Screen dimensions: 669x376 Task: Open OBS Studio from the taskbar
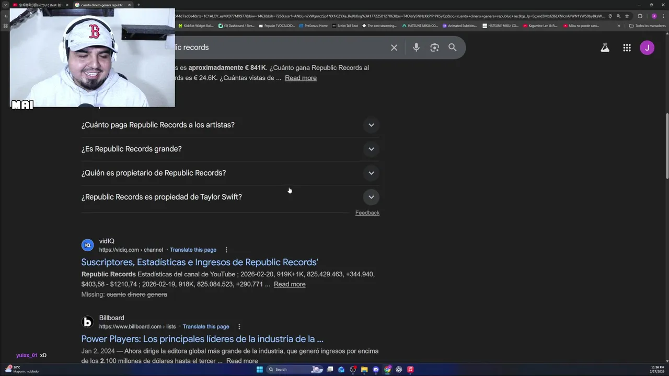pyautogui.click(x=353, y=369)
